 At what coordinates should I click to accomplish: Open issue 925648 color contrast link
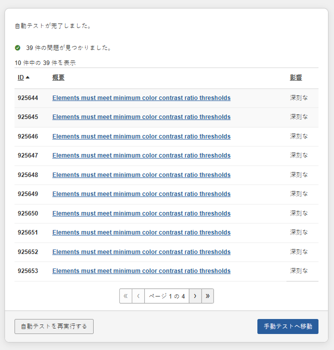(x=141, y=175)
